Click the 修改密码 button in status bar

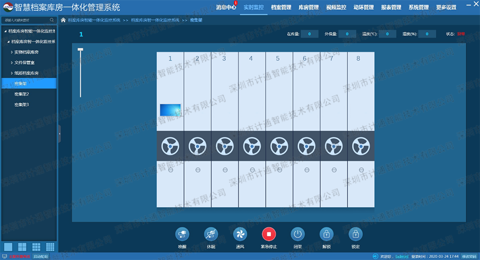pyautogui.click(x=469, y=256)
